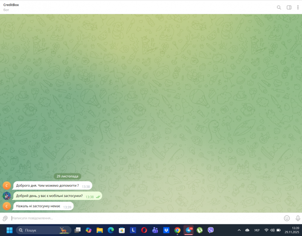
Task: Launch Microsoft Edge from the taskbar
Action: [111, 230]
